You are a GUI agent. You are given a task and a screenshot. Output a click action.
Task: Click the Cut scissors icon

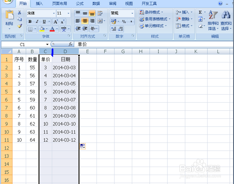click(x=19, y=12)
